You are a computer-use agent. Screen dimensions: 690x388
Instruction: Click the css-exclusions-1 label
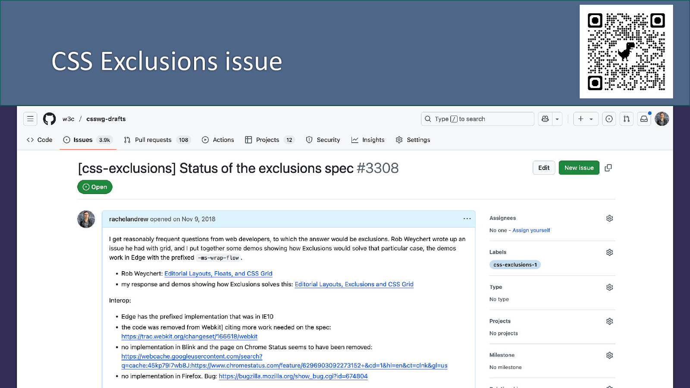[x=515, y=265]
